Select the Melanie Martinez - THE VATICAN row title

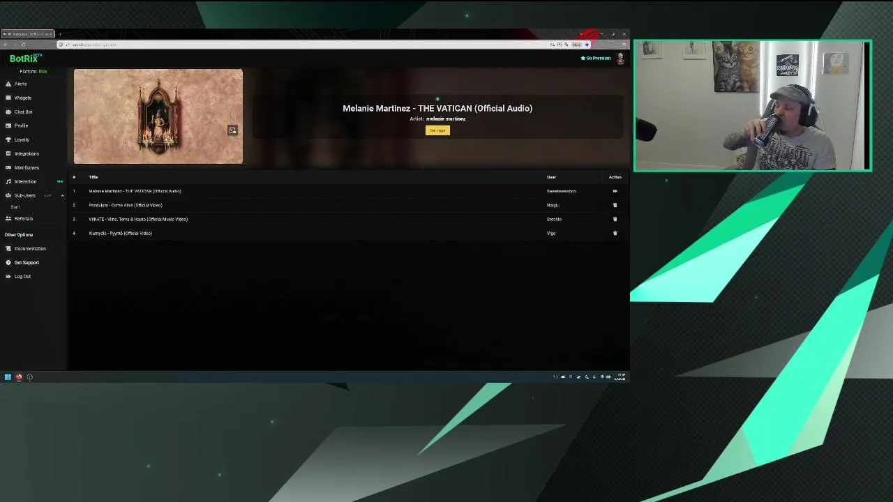click(x=135, y=191)
